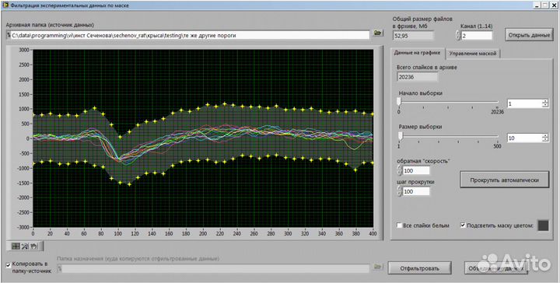560x283 pixels.
Task: Select the crosshair cursor tool in graph palette
Action: pos(16,246)
